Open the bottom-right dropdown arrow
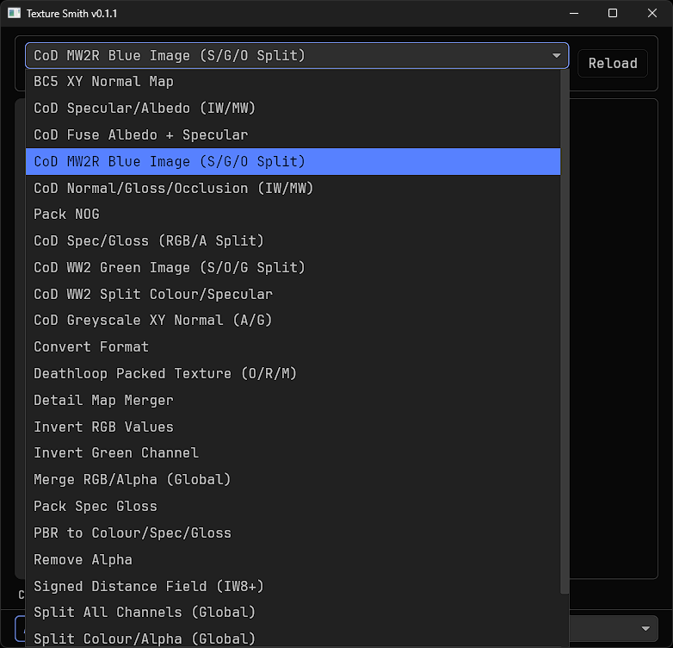 (x=645, y=628)
